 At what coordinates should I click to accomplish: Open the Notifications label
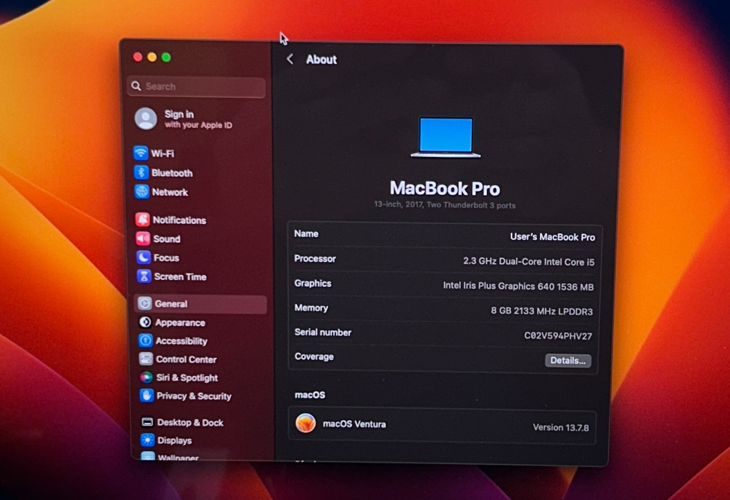[179, 220]
